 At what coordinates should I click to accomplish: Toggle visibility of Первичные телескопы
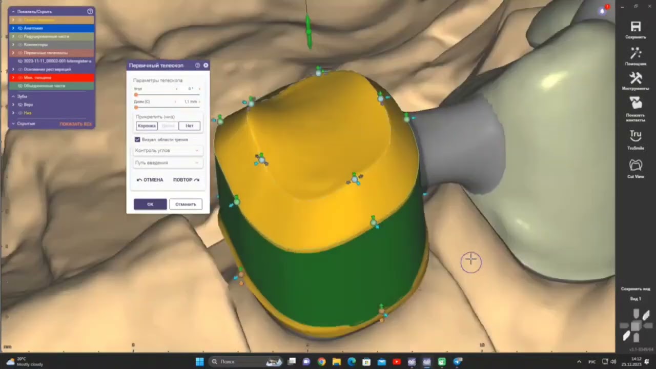20,53
